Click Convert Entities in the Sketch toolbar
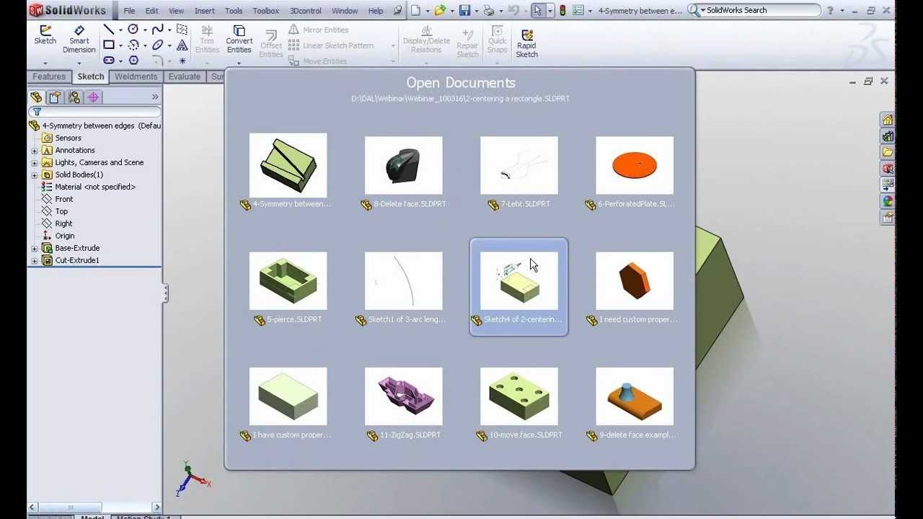This screenshot has width=923, height=519. click(x=239, y=39)
